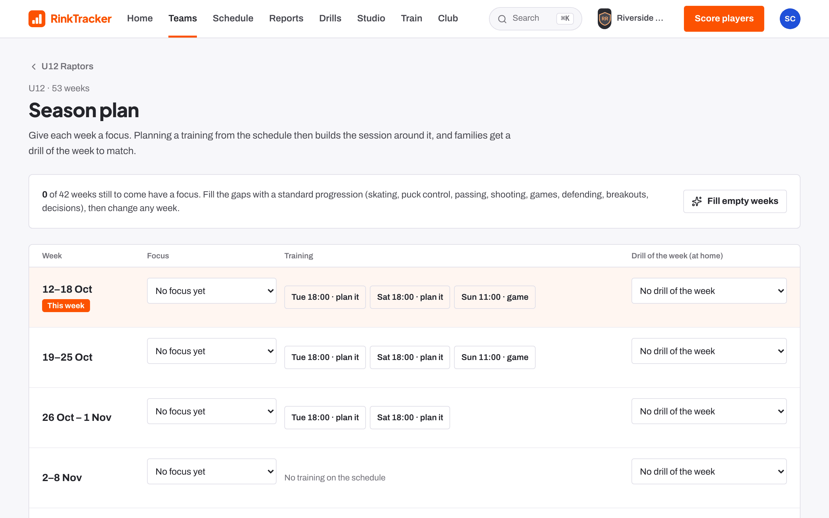Click the search magnifier icon

click(502, 19)
